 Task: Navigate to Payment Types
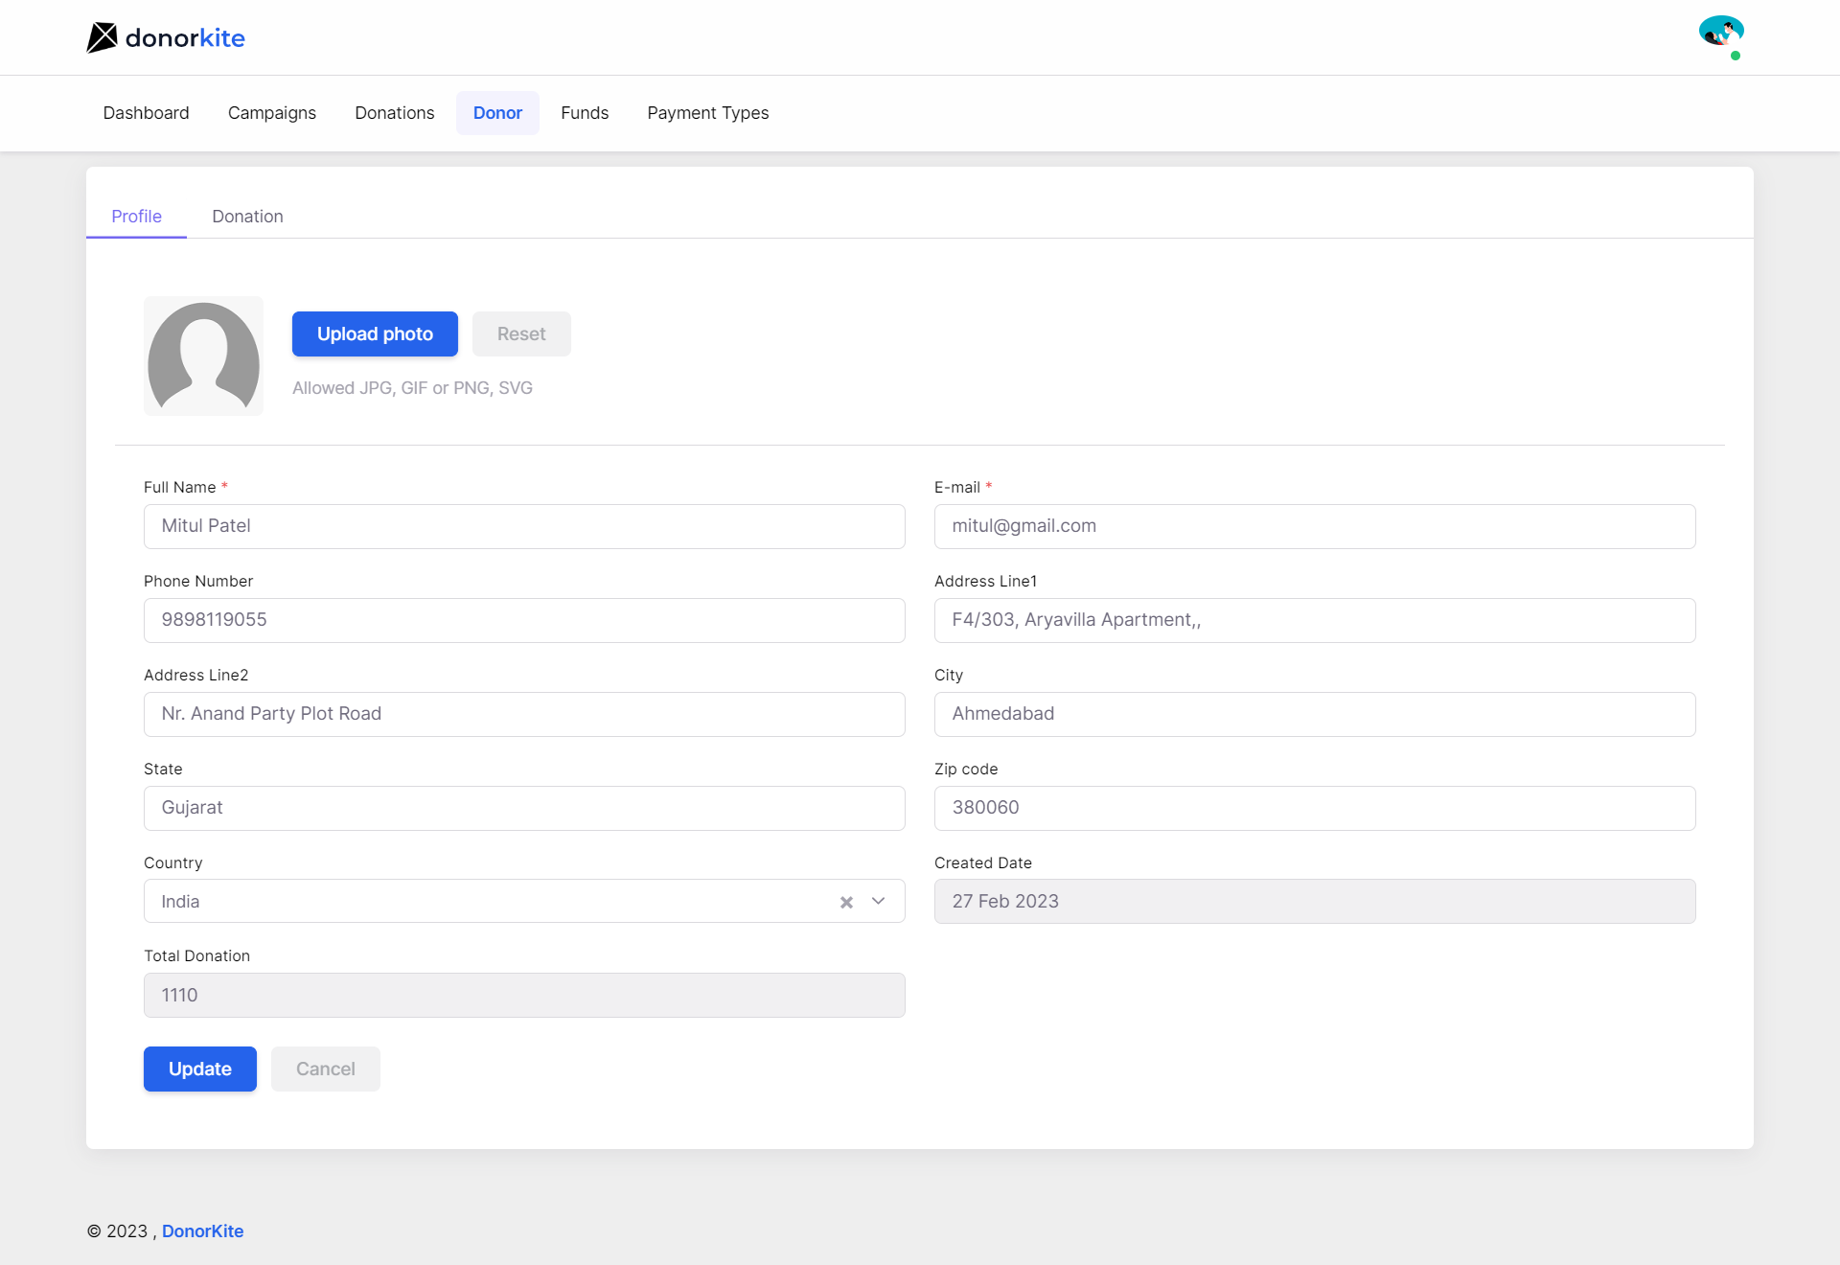[707, 113]
